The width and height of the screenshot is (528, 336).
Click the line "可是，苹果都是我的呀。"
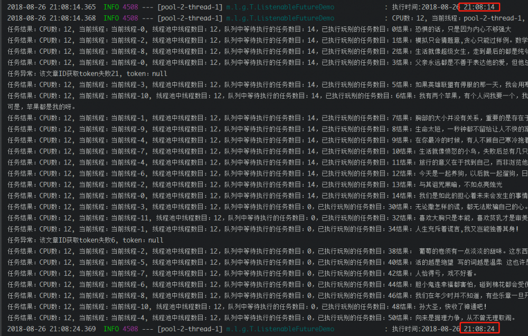point(42,107)
